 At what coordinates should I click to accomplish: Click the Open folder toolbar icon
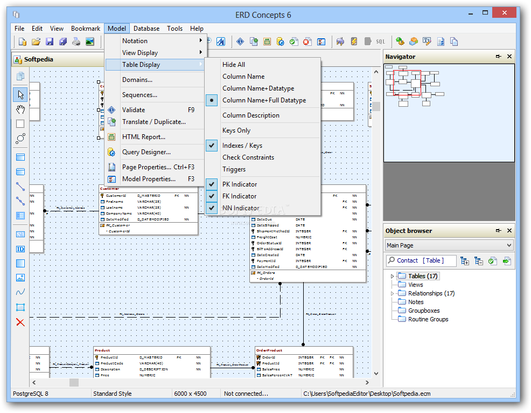pyautogui.click(x=36, y=42)
